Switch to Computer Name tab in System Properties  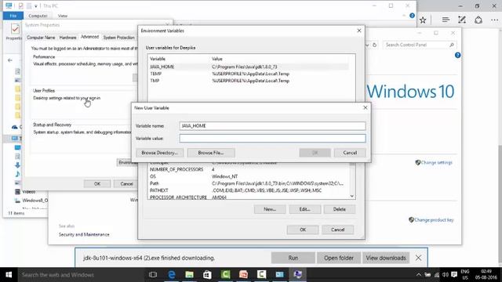pos(41,38)
